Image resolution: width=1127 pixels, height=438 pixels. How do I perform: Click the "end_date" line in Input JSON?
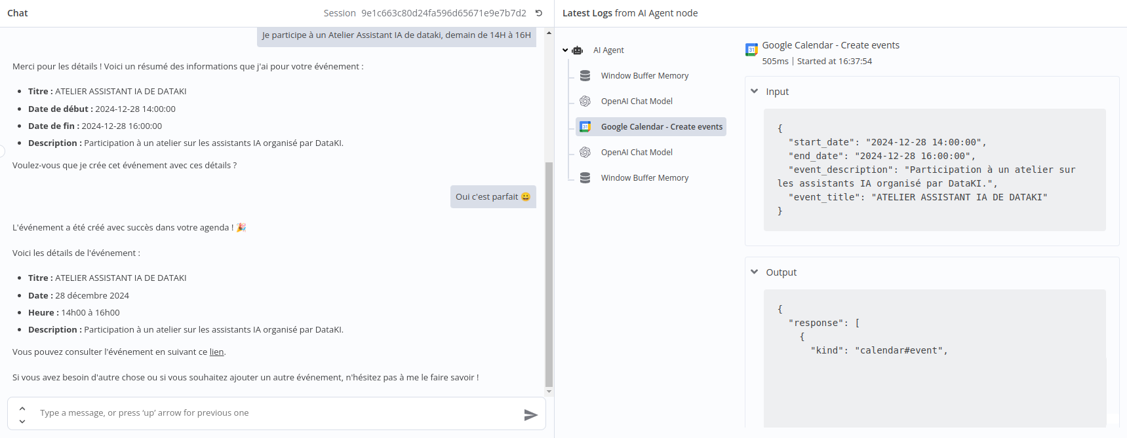[882, 156]
